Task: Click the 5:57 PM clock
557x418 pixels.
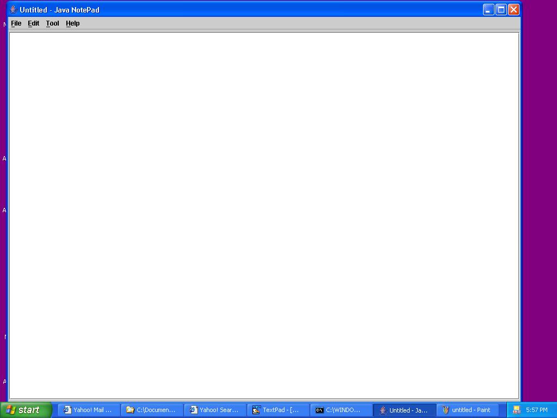Action: point(537,410)
